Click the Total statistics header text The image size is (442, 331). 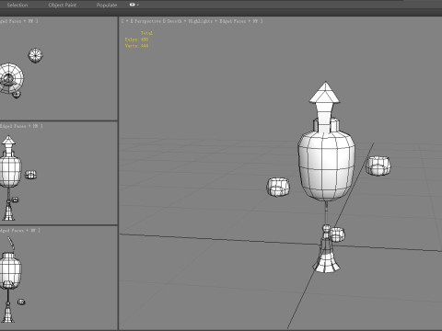point(146,33)
